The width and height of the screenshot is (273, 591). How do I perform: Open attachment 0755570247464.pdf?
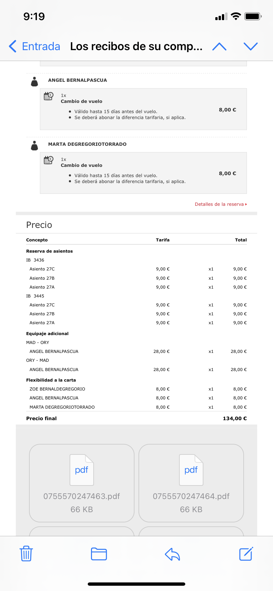(x=191, y=483)
